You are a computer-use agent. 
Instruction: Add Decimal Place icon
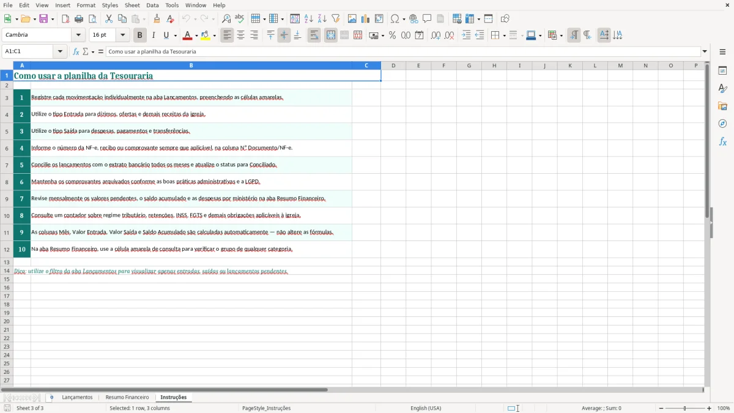(436, 35)
